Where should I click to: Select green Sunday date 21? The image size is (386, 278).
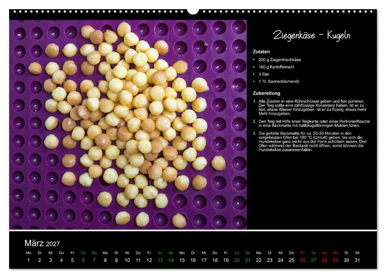tap(248, 260)
